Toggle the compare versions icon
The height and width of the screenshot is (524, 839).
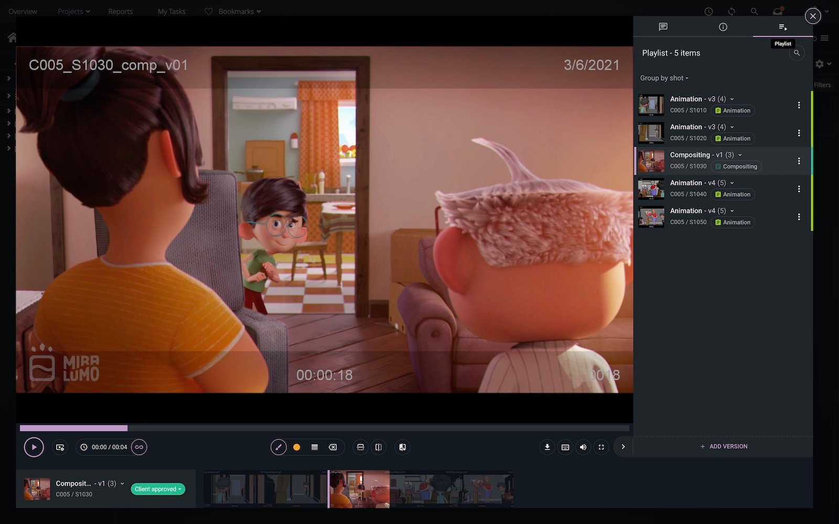[x=402, y=447]
